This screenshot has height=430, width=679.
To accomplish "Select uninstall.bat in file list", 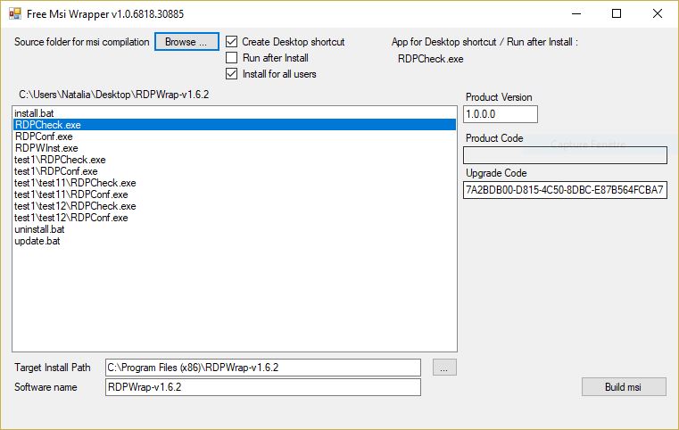I will pyautogui.click(x=39, y=229).
